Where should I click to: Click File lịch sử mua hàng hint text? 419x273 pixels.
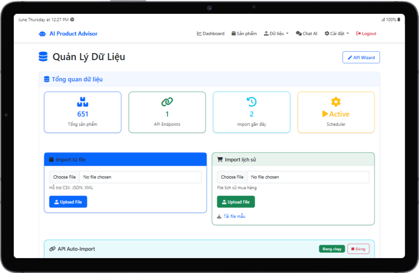point(237,188)
